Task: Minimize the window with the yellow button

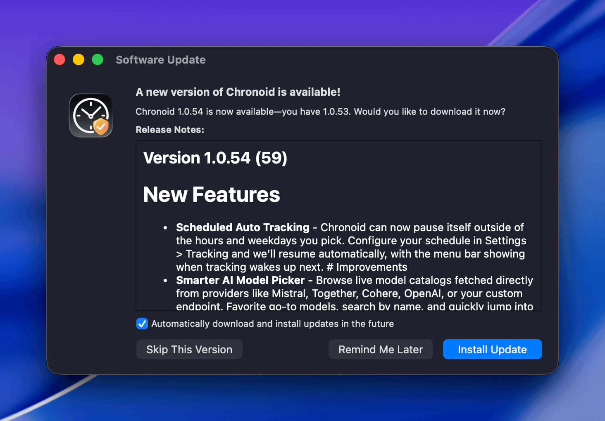Action: [79, 60]
